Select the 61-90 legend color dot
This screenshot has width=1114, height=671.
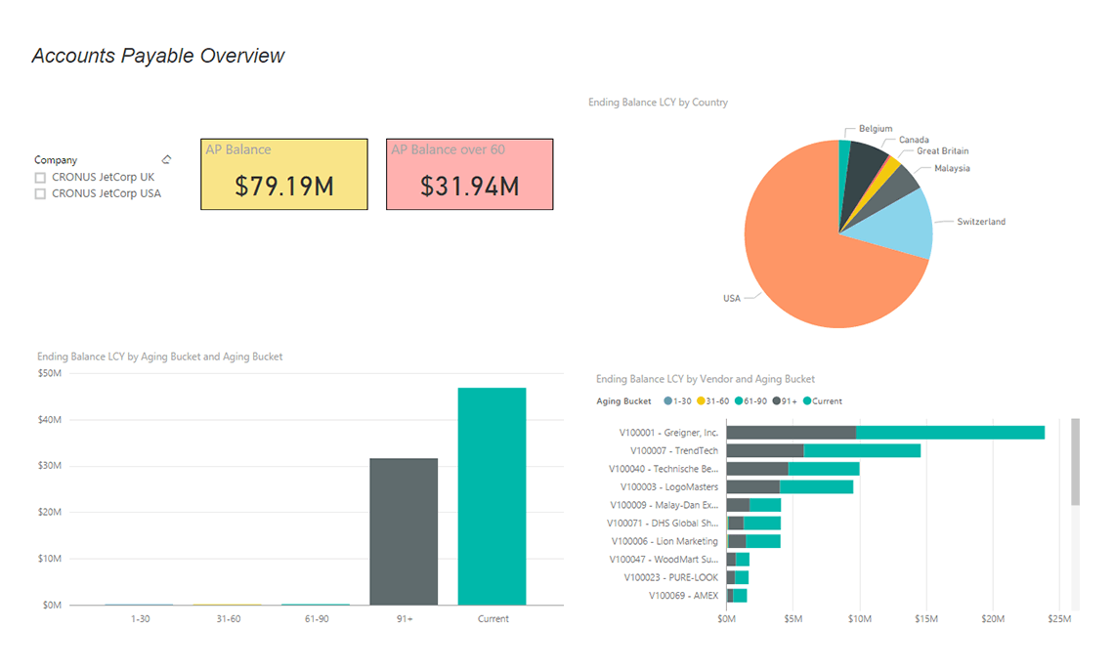(739, 401)
